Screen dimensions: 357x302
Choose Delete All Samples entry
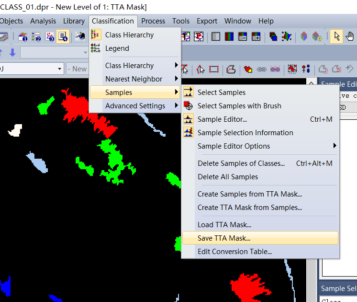click(x=260, y=177)
